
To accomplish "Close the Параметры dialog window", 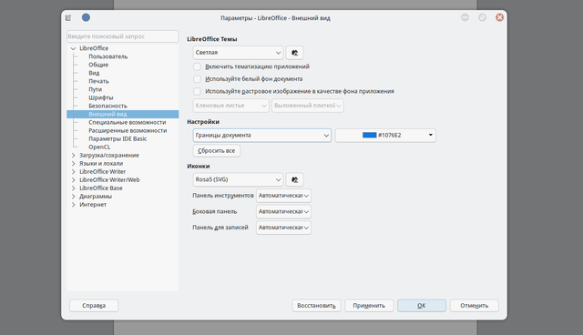I will point(499,17).
